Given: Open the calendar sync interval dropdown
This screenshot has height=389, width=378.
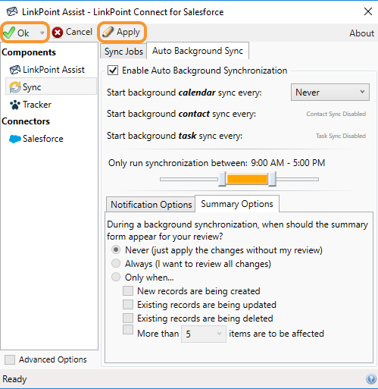Looking at the screenshot, I should tap(330, 93).
